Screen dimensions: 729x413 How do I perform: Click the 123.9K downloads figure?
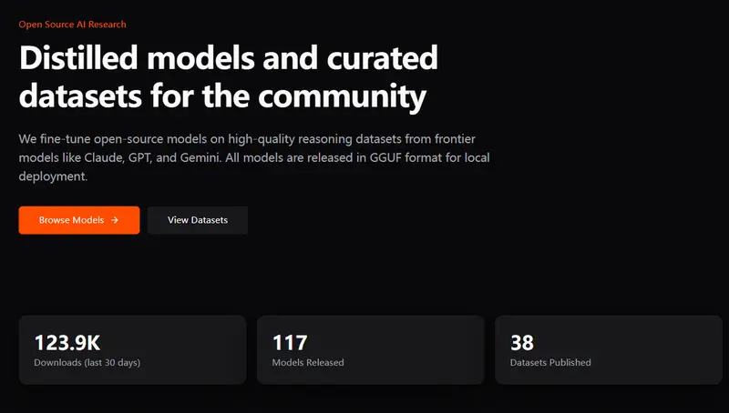click(x=67, y=342)
